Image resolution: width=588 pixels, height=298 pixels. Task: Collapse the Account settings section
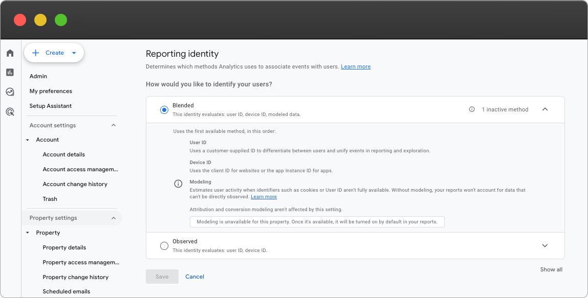coord(113,125)
